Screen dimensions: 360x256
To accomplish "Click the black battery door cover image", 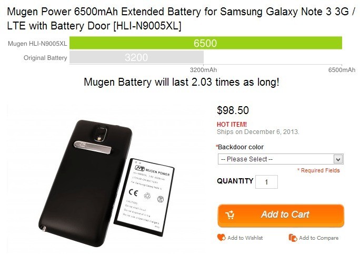I will (x=85, y=183).
